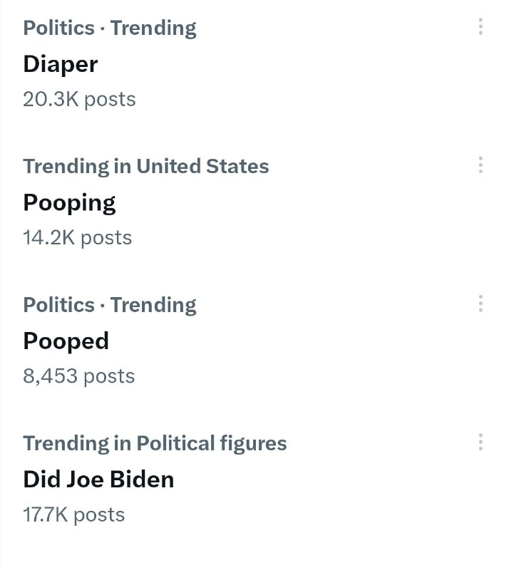Select the Pooping trending topic
This screenshot has height=570, width=509.
coord(69,203)
